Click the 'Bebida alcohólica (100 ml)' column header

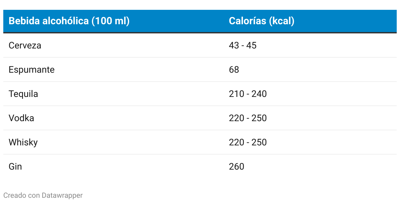[69, 21]
